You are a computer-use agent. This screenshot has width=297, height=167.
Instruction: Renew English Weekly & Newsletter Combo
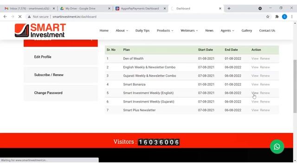point(265,67)
